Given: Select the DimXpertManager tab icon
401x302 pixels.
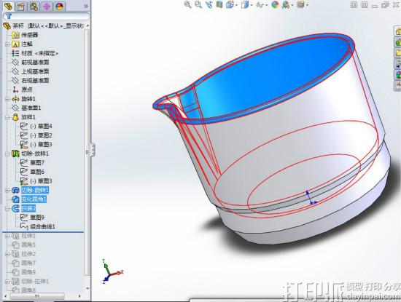Looking at the screenshot, I should coord(47,7).
